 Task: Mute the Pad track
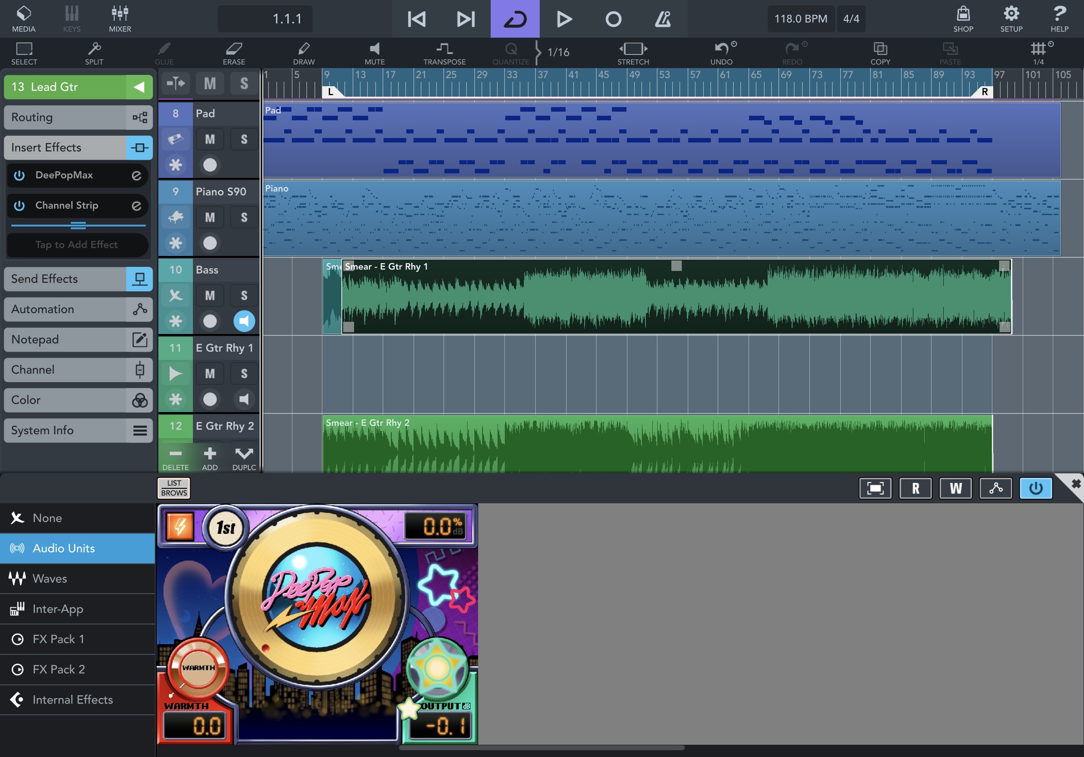pos(210,139)
